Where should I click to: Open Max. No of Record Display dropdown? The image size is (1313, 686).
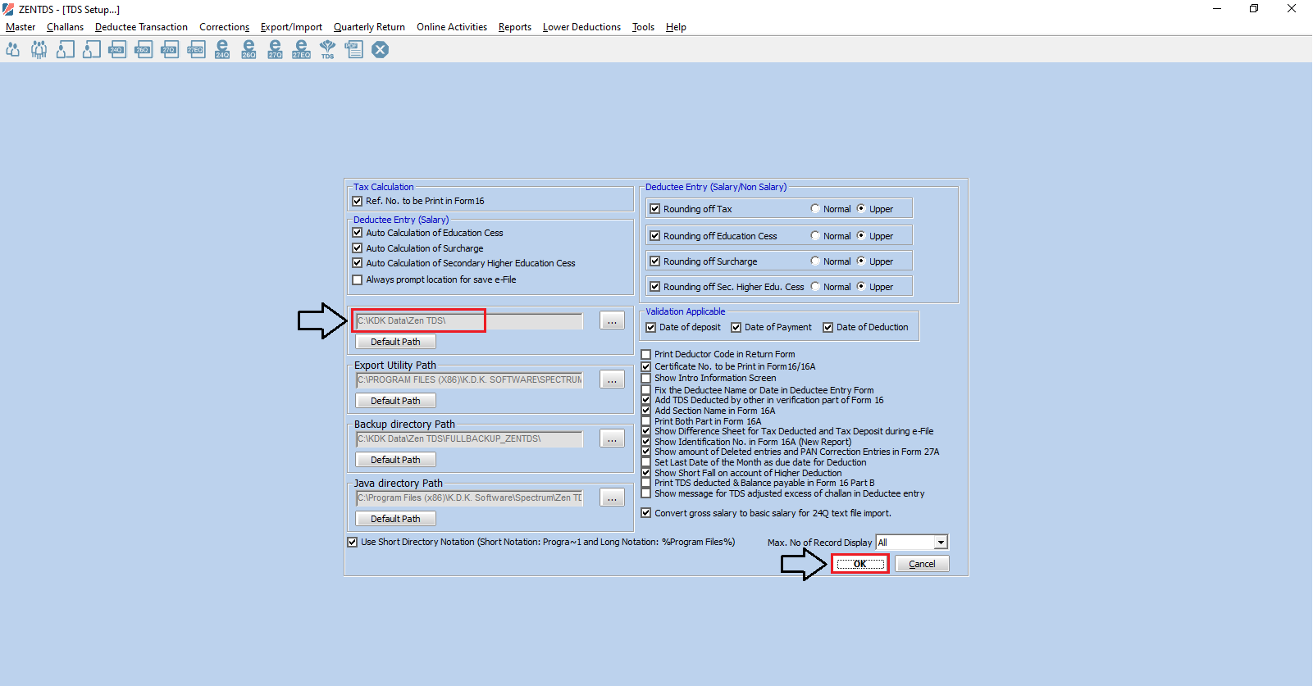point(941,543)
